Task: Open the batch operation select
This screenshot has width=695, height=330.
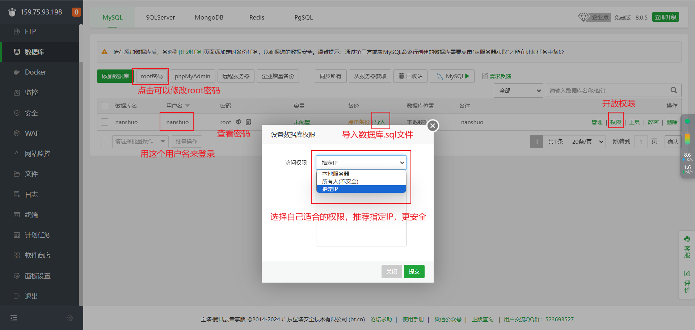Action: click(x=140, y=141)
